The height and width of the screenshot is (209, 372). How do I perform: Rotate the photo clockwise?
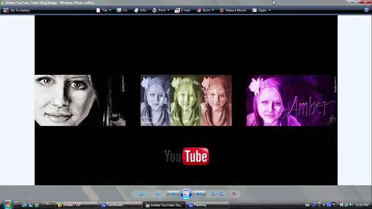coord(222,194)
